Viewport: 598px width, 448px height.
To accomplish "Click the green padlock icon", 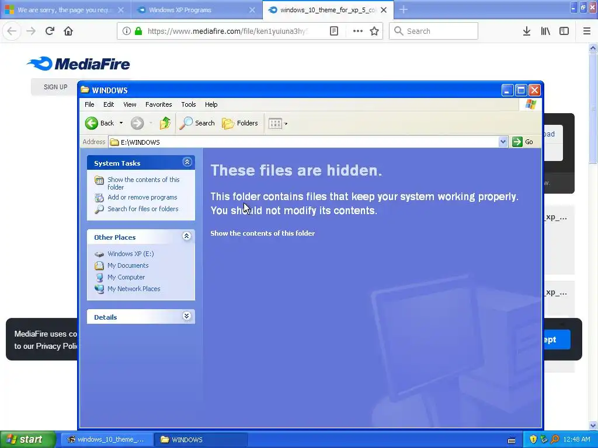I will 138,31.
